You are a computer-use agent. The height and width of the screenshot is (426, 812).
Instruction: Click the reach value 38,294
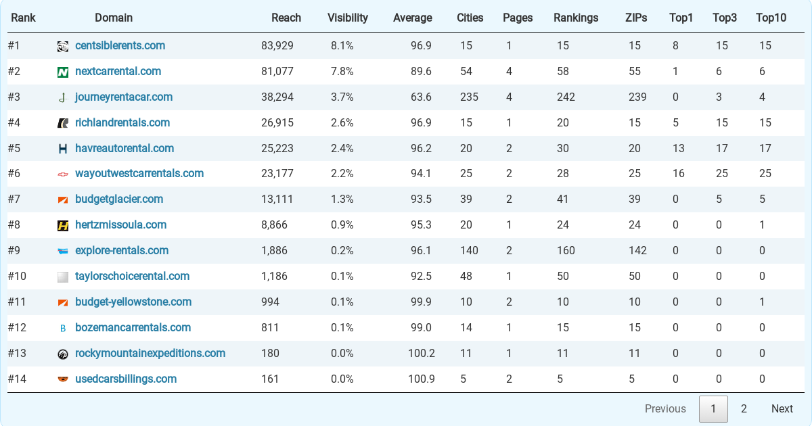coord(277,97)
